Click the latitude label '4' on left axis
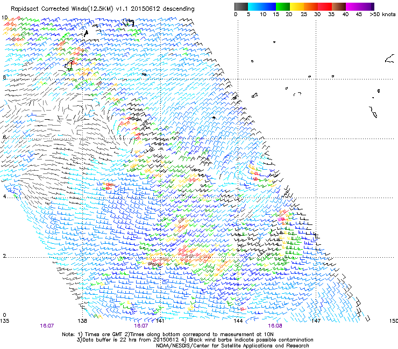Viewport: 398px width, 349px height. (x=4, y=196)
